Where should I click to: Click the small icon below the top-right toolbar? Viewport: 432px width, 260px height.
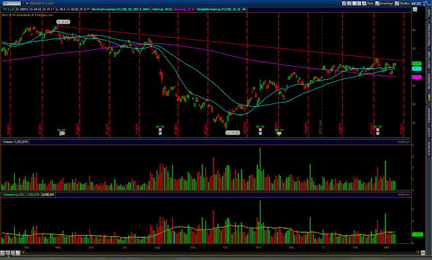point(415,9)
